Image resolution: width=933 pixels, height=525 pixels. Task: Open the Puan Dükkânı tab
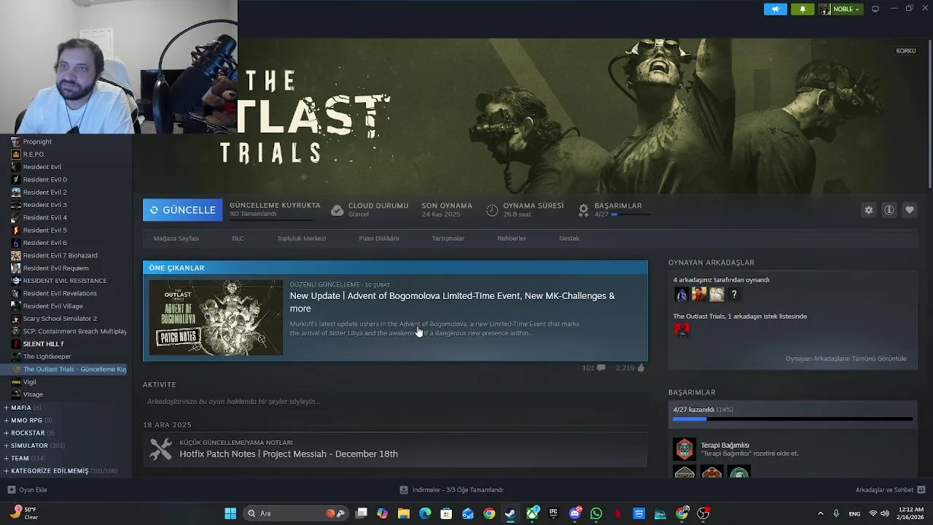pos(378,238)
